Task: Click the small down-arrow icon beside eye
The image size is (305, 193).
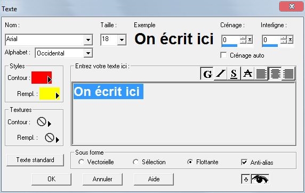Action: [x=246, y=179]
